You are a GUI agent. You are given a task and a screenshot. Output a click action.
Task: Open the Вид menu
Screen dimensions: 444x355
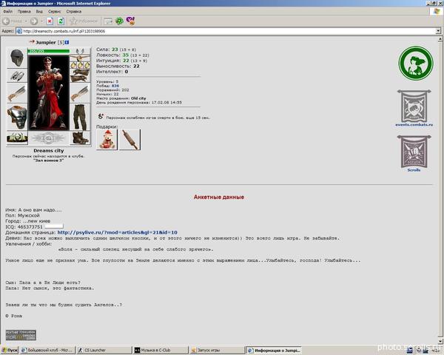point(39,12)
